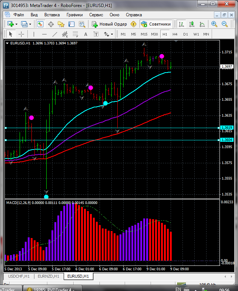This screenshot has width=238, height=291.
Task: Select the M15 timeframe button
Action: coord(144,34)
